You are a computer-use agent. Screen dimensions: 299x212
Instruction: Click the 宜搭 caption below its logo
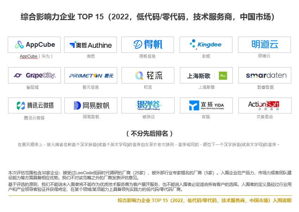click(206, 117)
